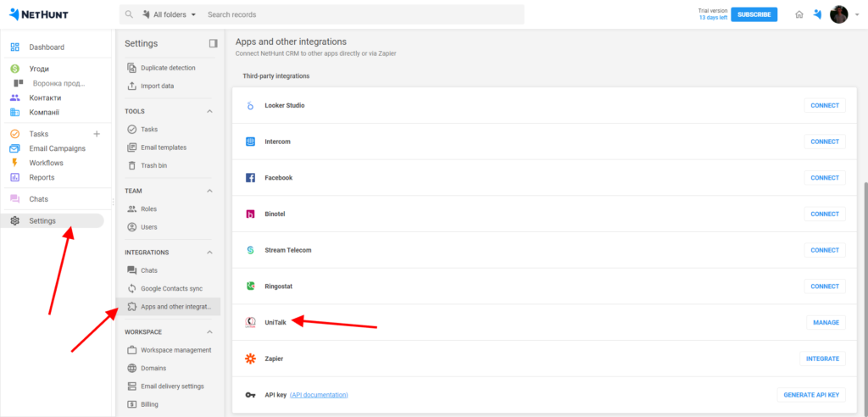Click the home icon in top bar
The width and height of the screenshot is (868, 417).
click(798, 14)
